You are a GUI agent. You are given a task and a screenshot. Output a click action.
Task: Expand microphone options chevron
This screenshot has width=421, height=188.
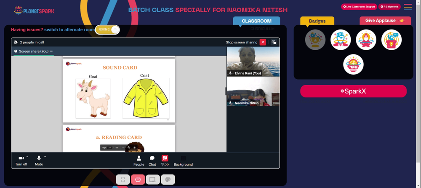click(45, 156)
